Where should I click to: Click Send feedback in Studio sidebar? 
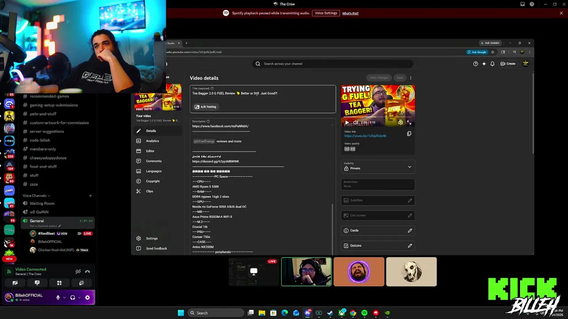pos(158,249)
